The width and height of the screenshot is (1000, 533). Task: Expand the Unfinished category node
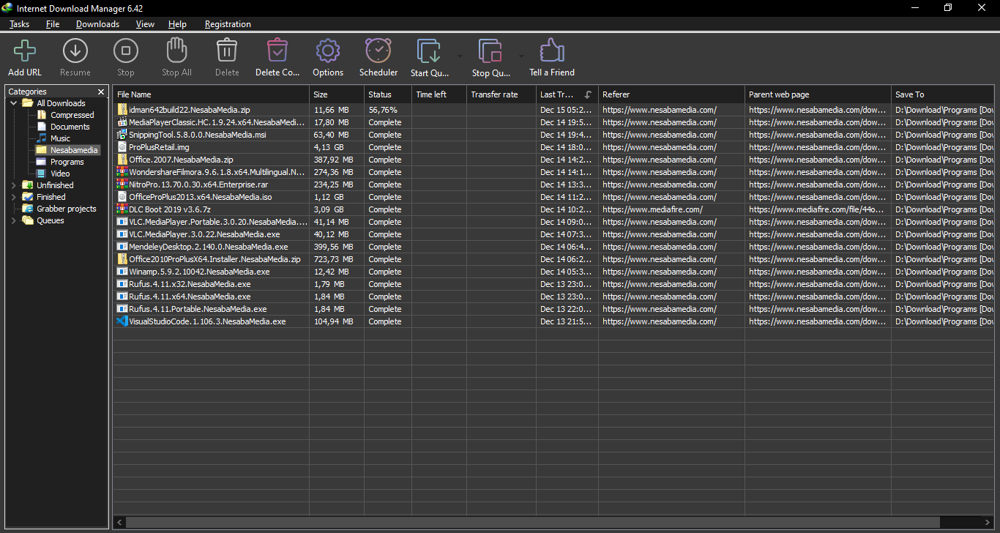pyautogui.click(x=14, y=185)
